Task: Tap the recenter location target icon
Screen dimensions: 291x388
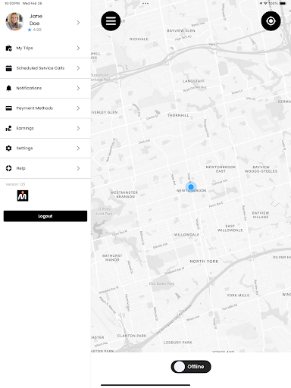Action: pyautogui.click(x=271, y=21)
